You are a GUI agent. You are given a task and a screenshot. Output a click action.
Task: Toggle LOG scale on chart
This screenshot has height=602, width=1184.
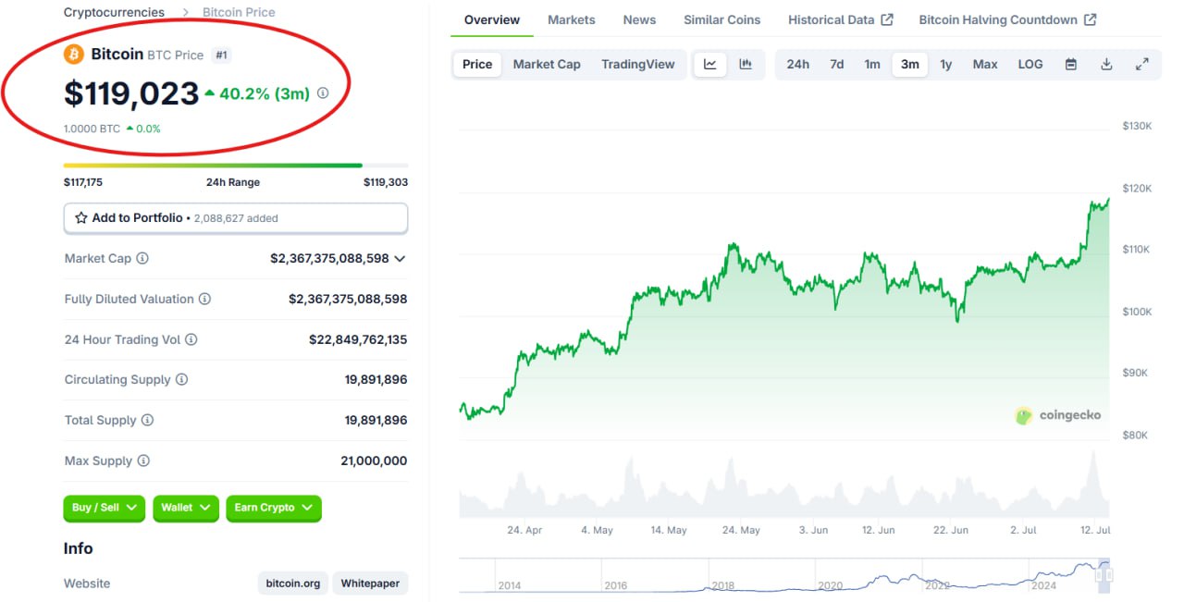[x=1030, y=65]
